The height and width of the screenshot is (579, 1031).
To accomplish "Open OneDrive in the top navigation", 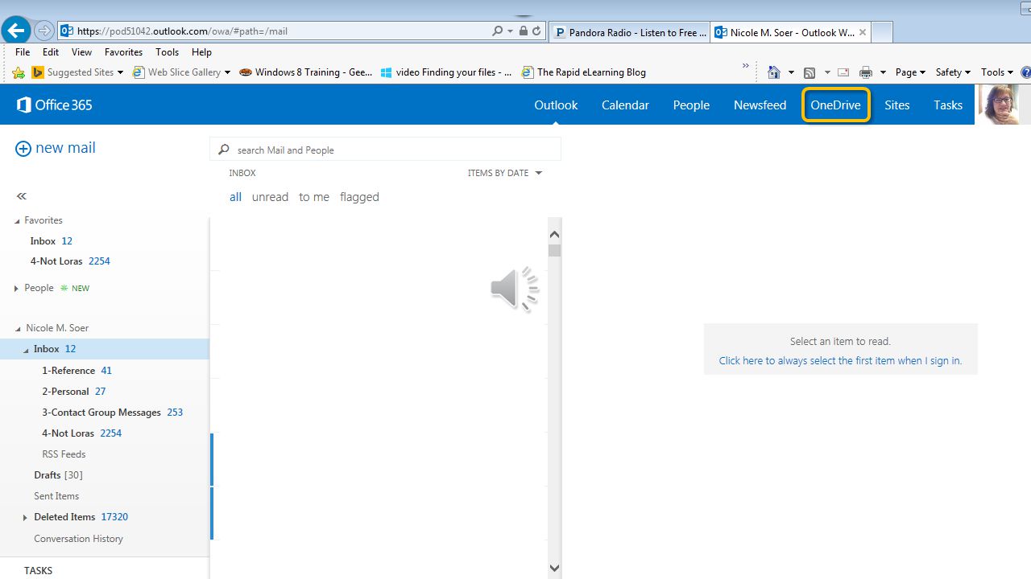I will [836, 105].
